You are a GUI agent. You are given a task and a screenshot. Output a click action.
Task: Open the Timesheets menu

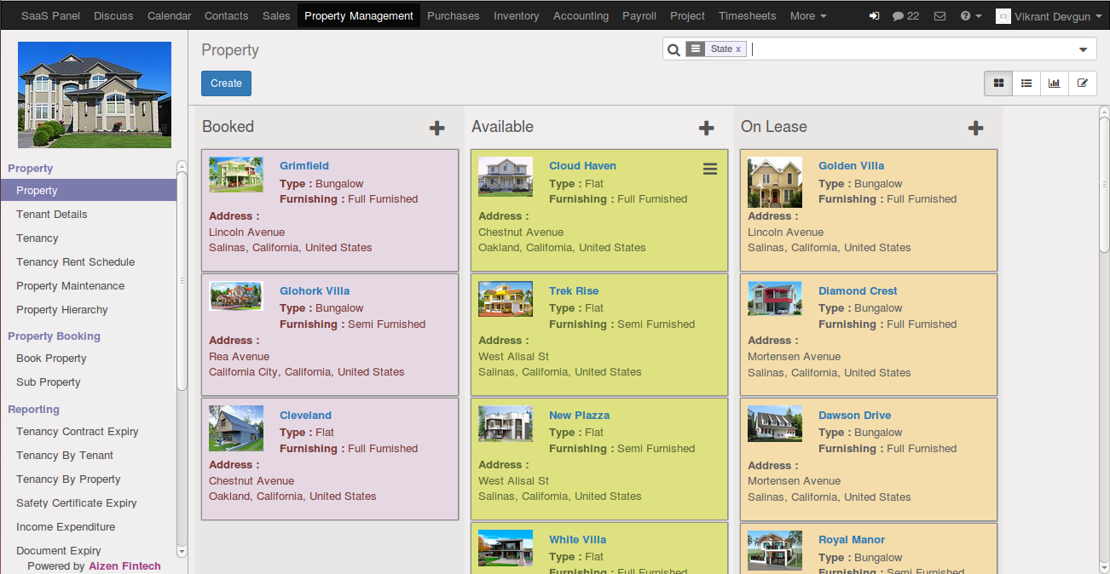[748, 16]
